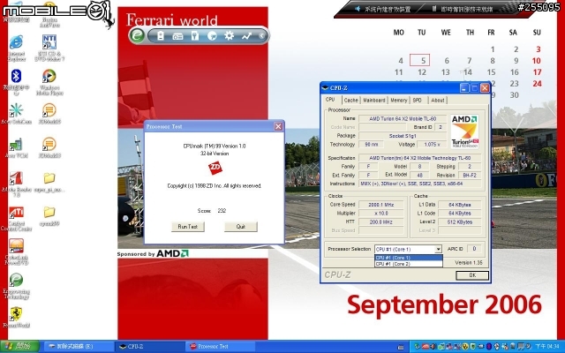Open the Bluetooth desktop icon

tap(16, 82)
